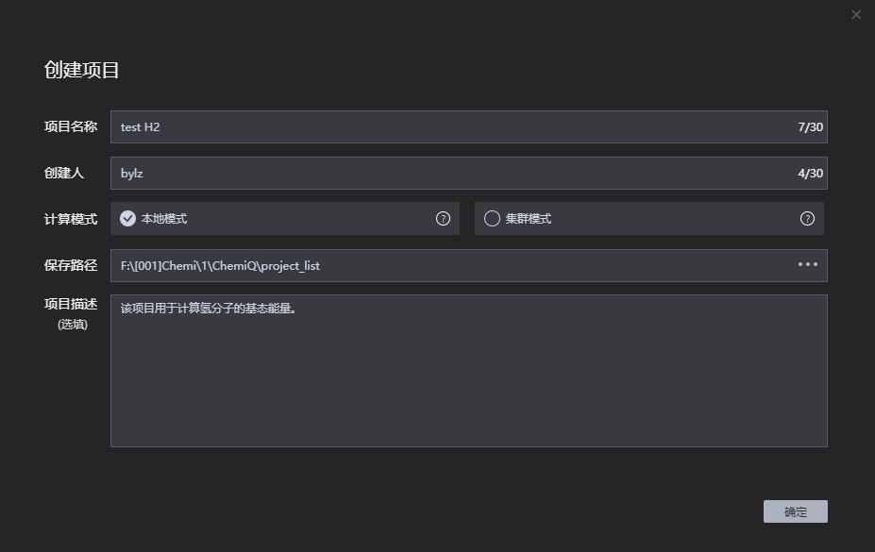Click inside the 项目描述 text area
The width and height of the screenshot is (875, 552).
point(469,371)
